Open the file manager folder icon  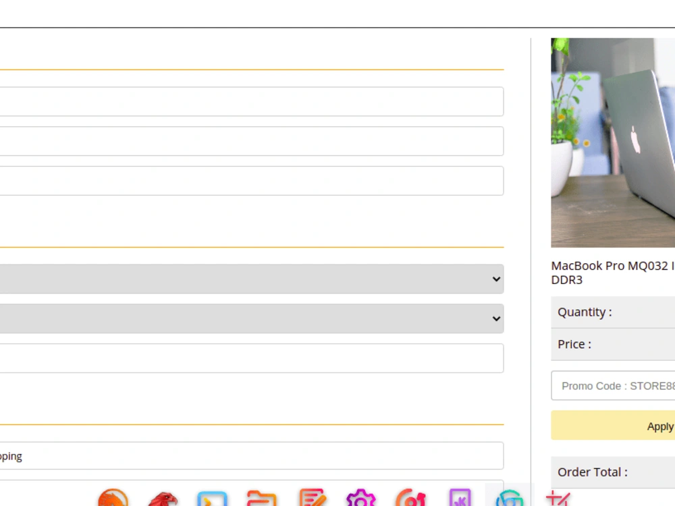click(x=262, y=499)
